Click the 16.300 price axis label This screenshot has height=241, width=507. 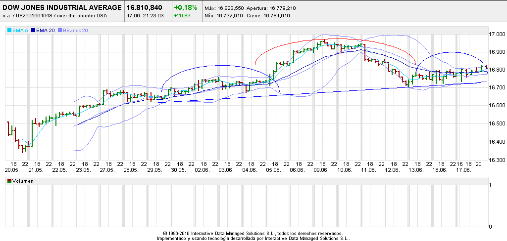click(x=497, y=160)
